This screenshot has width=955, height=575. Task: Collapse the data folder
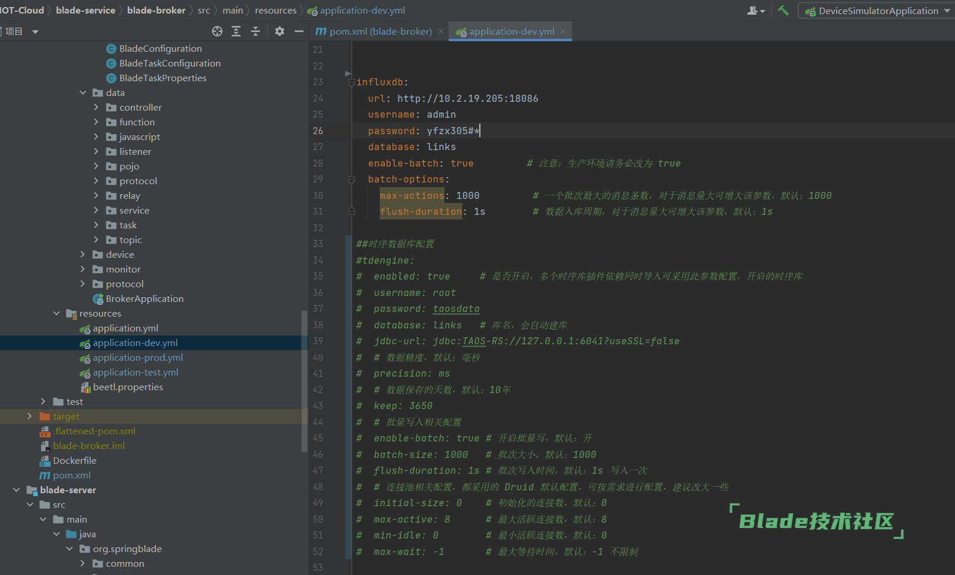[x=83, y=92]
